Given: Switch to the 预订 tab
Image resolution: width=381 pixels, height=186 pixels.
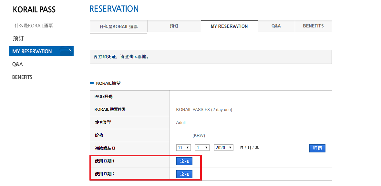Looking at the screenshot, I should click(x=174, y=26).
